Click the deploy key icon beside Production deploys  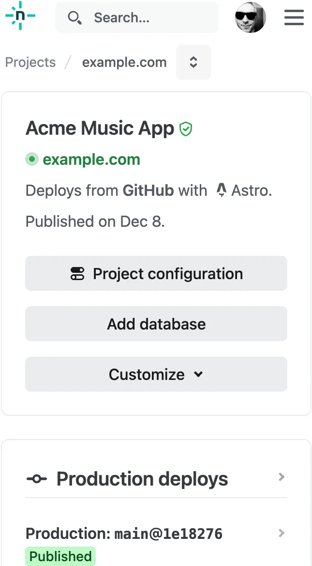[36, 478]
